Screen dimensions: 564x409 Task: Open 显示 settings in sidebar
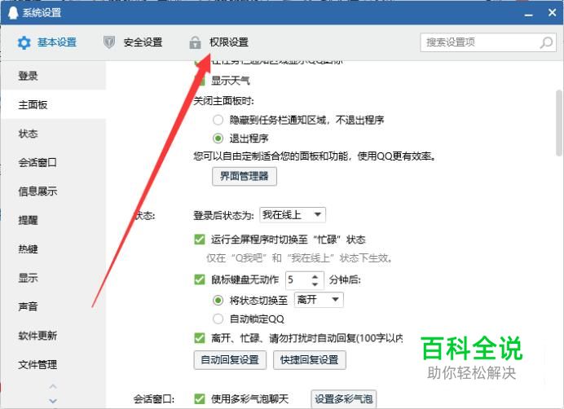[53, 278]
